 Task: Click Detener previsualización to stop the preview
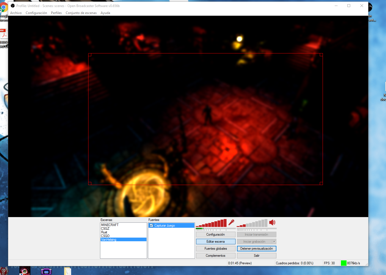256,249
